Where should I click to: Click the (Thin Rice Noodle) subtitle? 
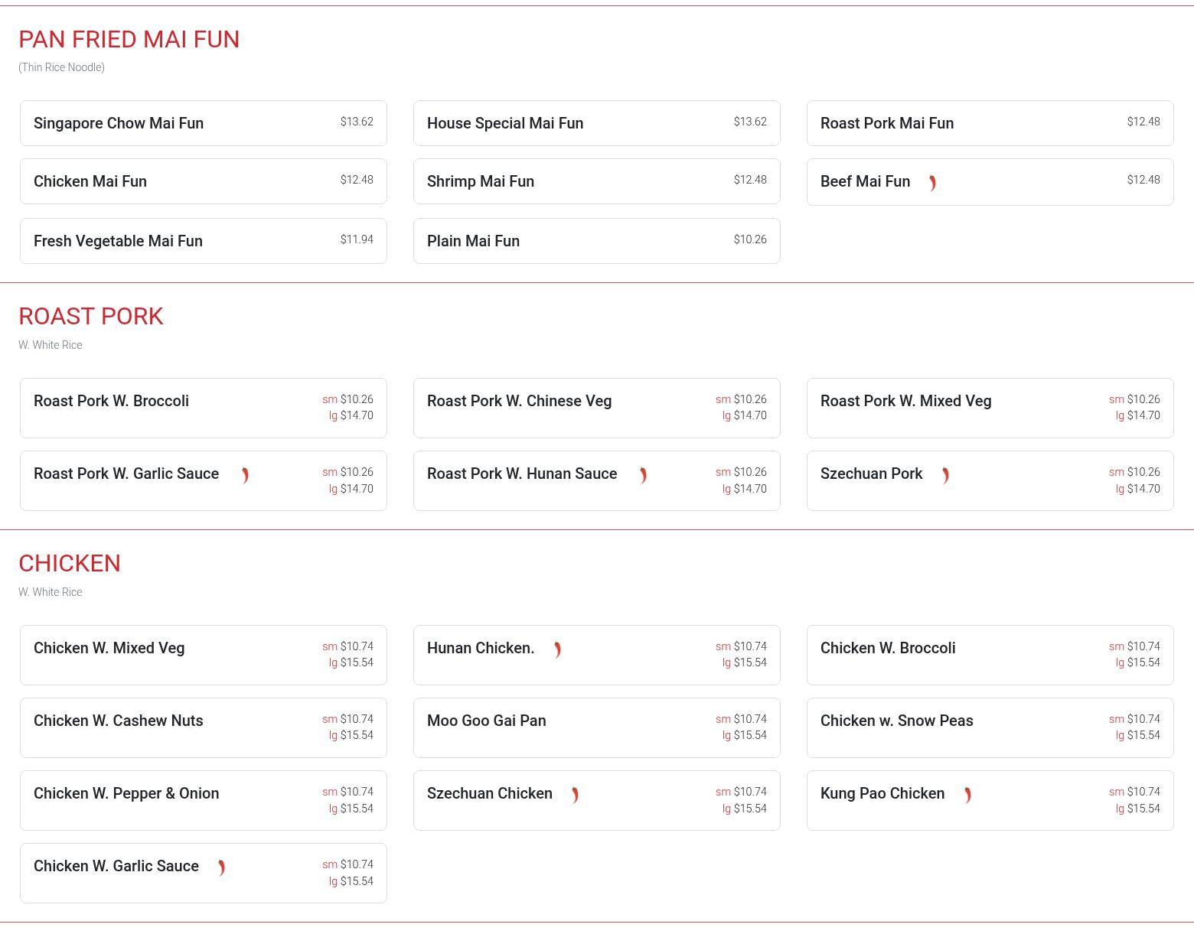(x=61, y=67)
